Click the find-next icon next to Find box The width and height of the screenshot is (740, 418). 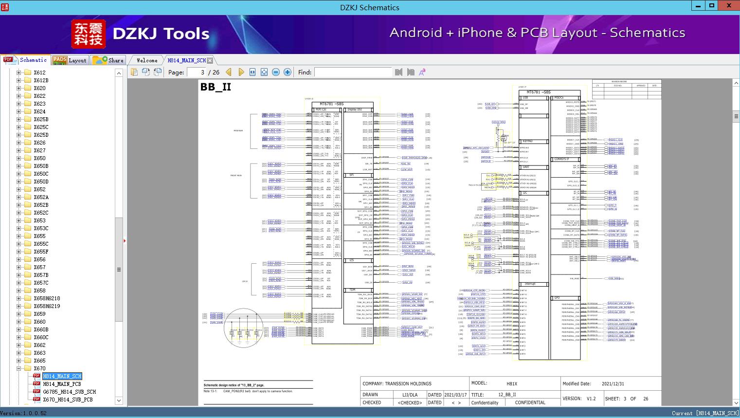[x=411, y=72]
